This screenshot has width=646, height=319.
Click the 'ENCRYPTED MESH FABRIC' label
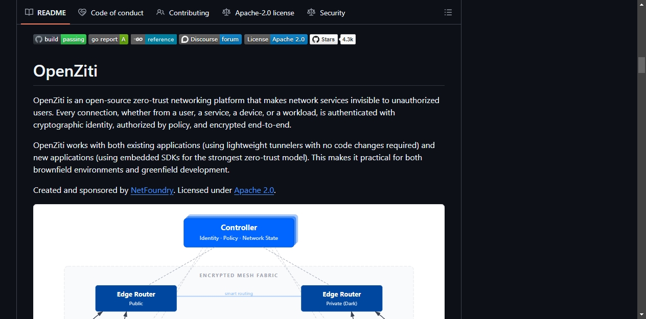[239, 276]
